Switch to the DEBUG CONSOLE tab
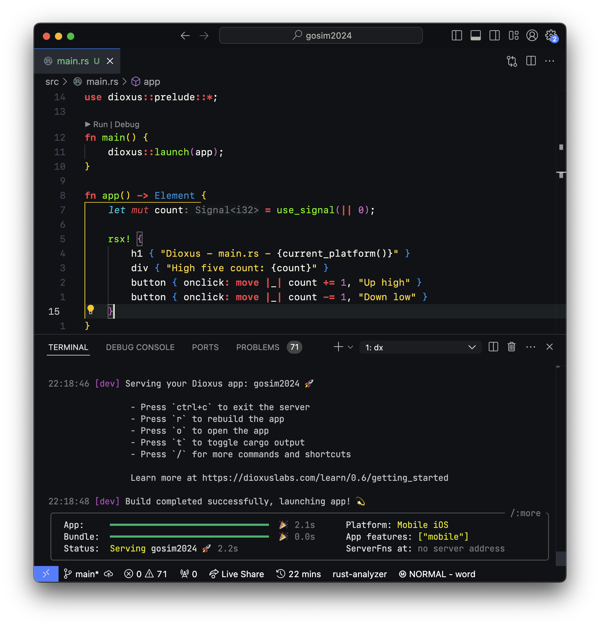This screenshot has height=627, width=600. coord(140,347)
